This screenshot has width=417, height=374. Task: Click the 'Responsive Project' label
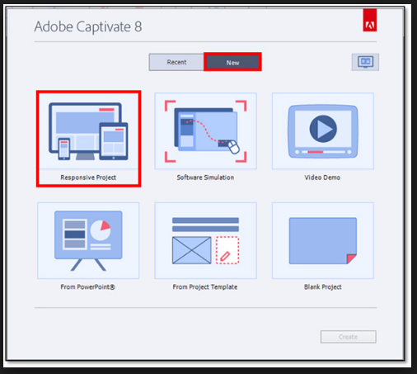[88, 178]
